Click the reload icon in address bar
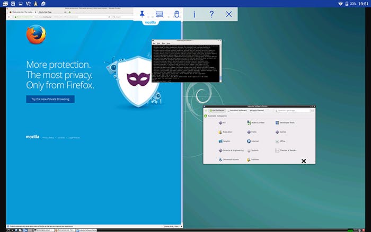Screen dimensions: 371x232 [109, 17]
